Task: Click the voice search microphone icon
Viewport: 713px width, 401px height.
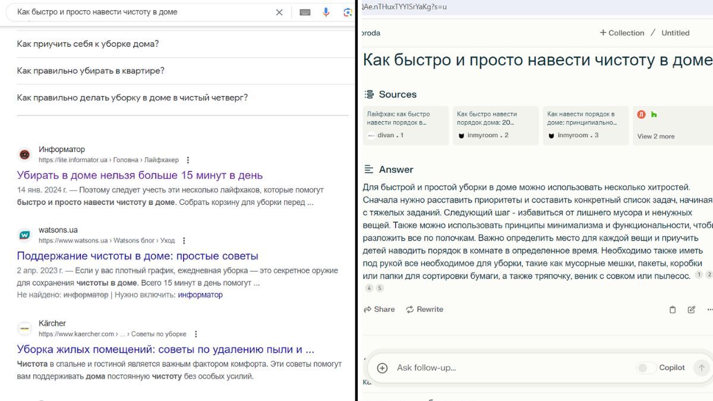Action: pyautogui.click(x=326, y=12)
